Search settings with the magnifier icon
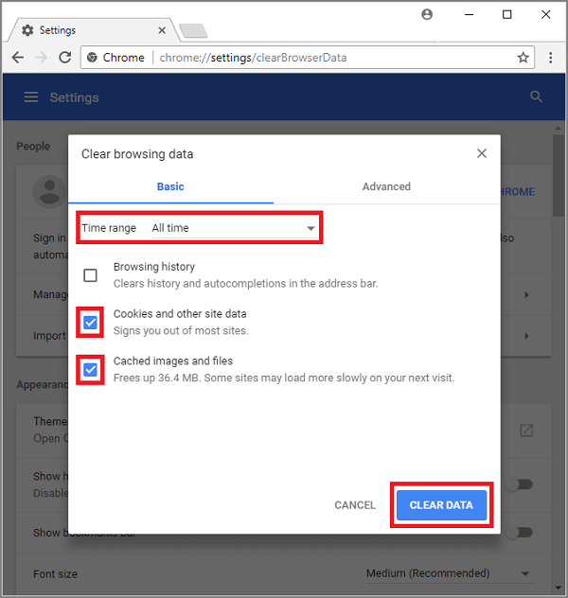The image size is (568, 598). tap(537, 97)
